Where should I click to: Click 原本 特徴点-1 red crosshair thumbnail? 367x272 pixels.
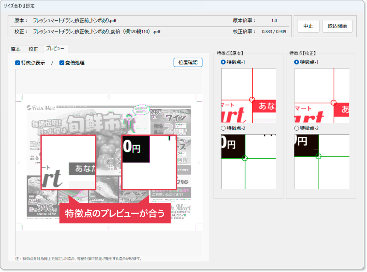pos(249,95)
